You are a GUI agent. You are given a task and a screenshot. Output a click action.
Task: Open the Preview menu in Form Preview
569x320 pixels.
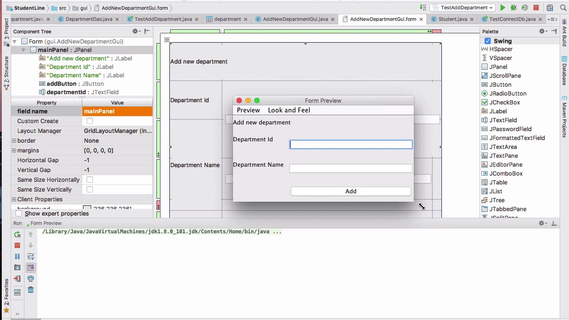(x=248, y=110)
